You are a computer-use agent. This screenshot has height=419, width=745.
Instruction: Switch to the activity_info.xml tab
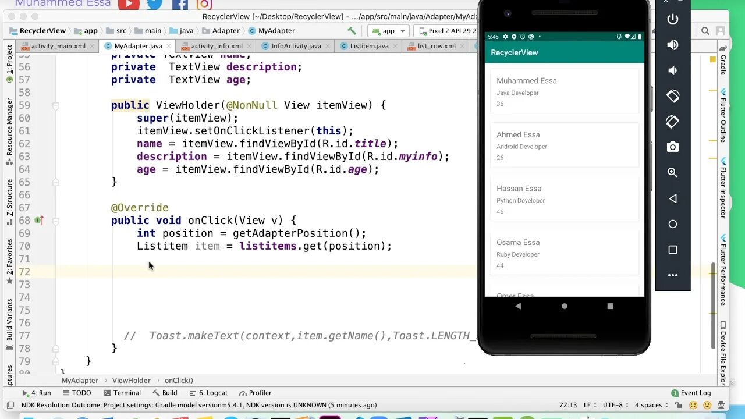tap(217, 46)
